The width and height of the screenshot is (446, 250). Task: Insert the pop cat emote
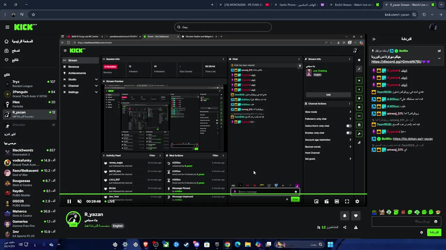pyautogui.click(x=382, y=212)
